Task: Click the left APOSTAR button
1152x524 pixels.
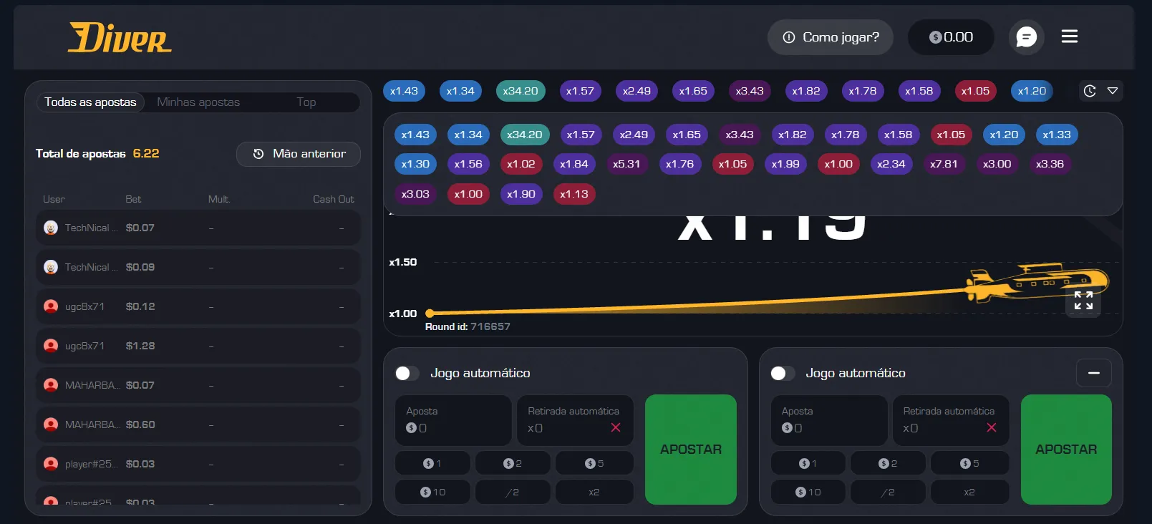Action: click(691, 450)
